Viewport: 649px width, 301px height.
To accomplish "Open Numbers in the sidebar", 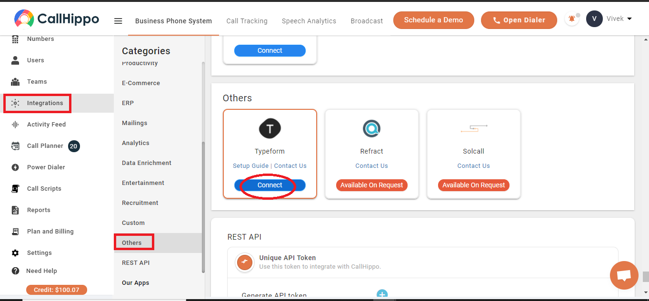I will click(40, 39).
